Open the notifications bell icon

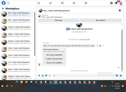(x=116, y=3)
